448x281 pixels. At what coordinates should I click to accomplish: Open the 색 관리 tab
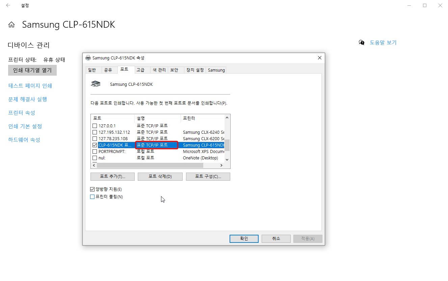click(x=159, y=70)
